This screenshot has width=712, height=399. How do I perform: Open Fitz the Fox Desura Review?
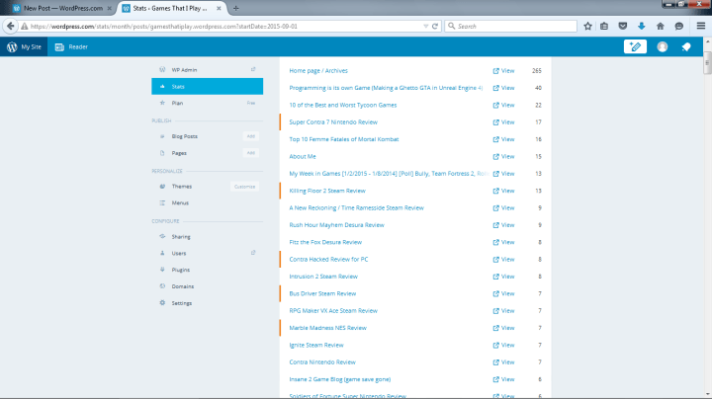pyautogui.click(x=325, y=242)
